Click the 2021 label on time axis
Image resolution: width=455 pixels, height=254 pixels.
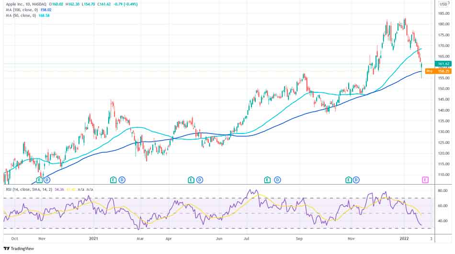tap(94, 238)
